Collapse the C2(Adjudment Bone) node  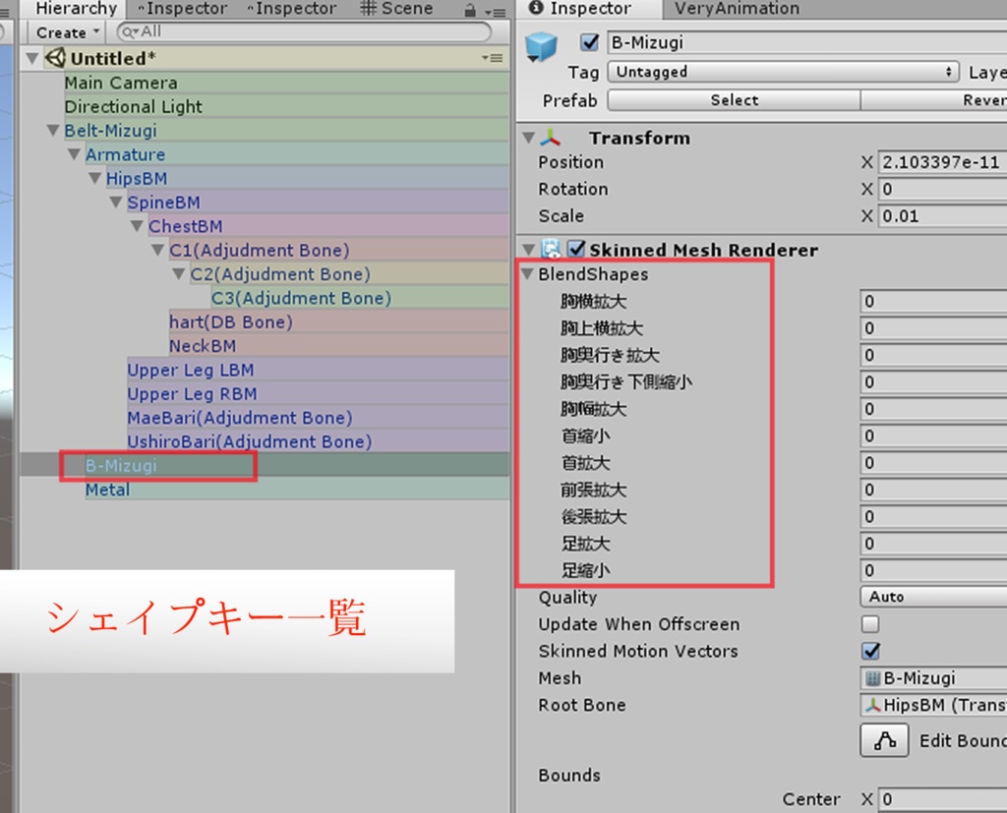point(179,274)
